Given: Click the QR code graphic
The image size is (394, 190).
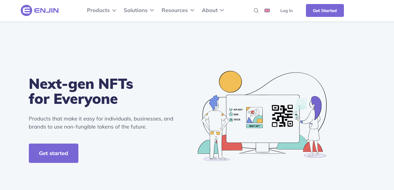Looking at the screenshot, I should point(282,116).
